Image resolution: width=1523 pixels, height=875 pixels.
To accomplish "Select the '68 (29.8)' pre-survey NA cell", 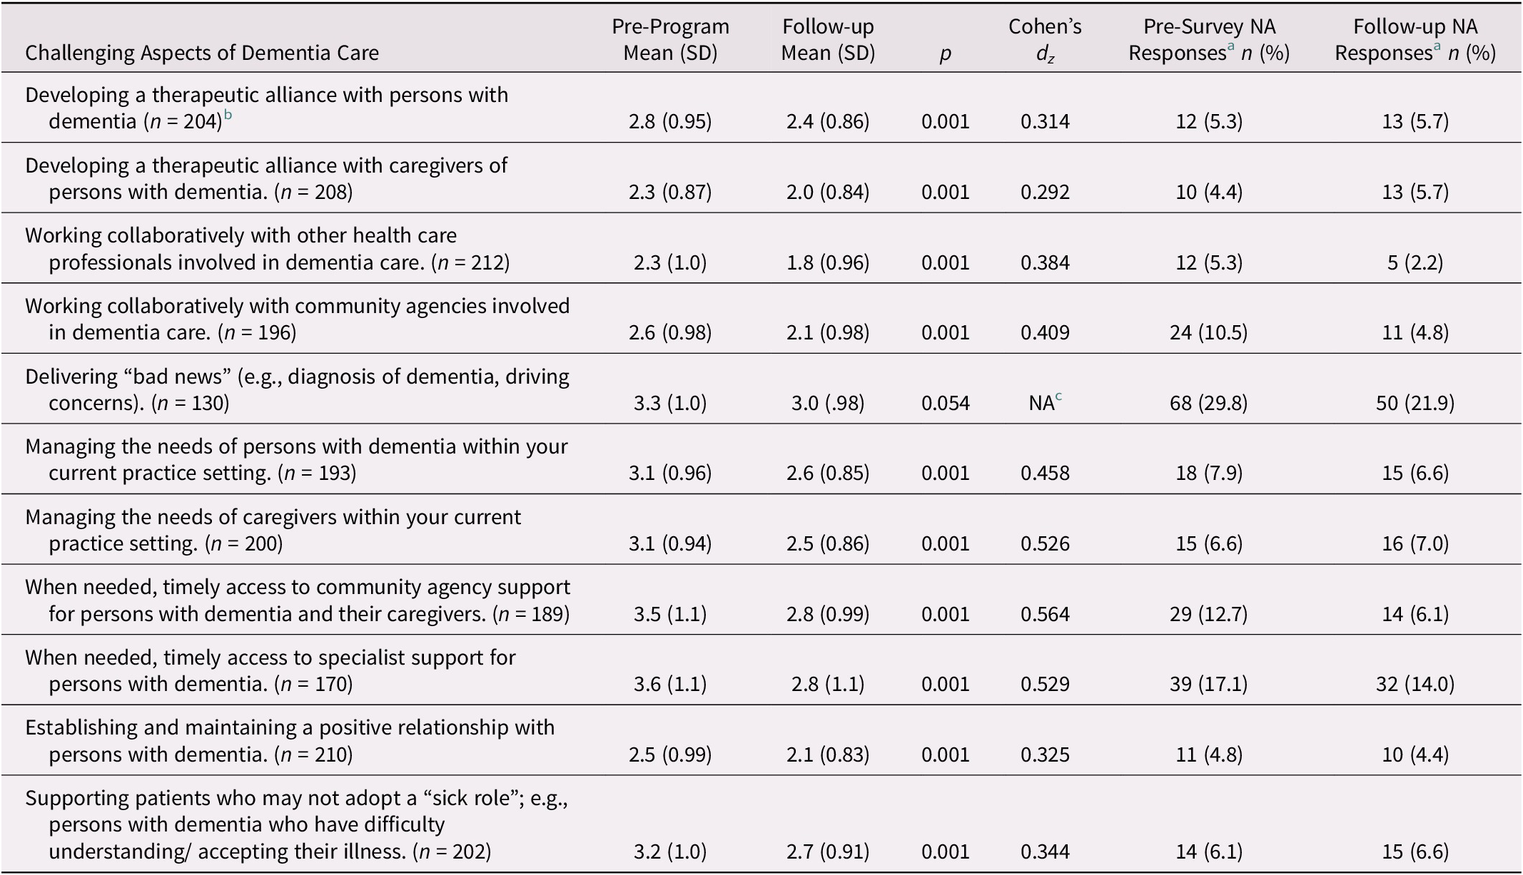I will pos(1209,404).
